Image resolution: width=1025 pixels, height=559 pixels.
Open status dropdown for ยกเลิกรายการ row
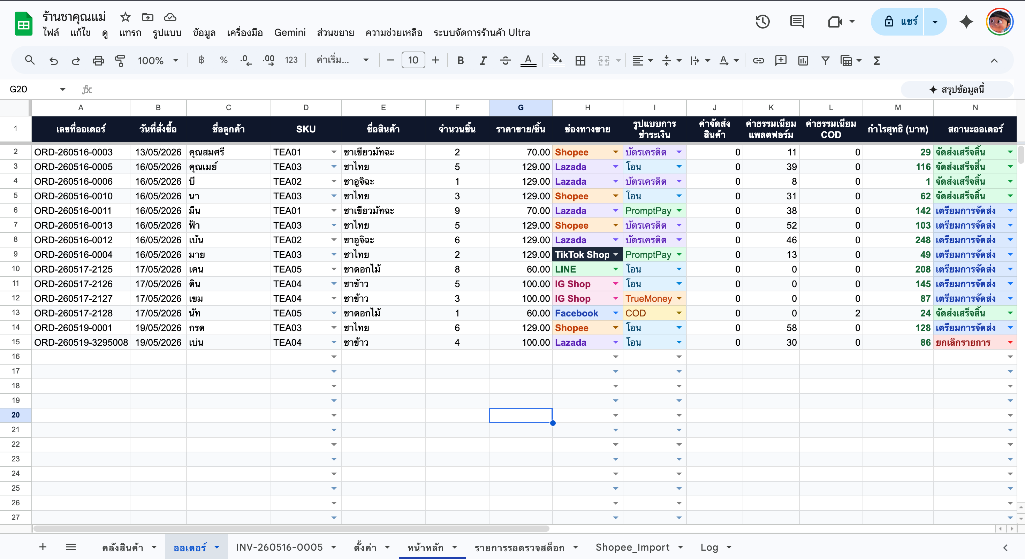[x=1010, y=342]
